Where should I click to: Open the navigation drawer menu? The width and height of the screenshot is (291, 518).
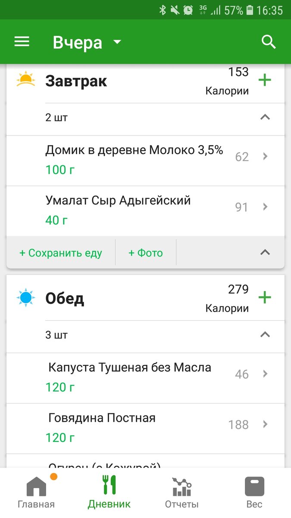click(22, 41)
